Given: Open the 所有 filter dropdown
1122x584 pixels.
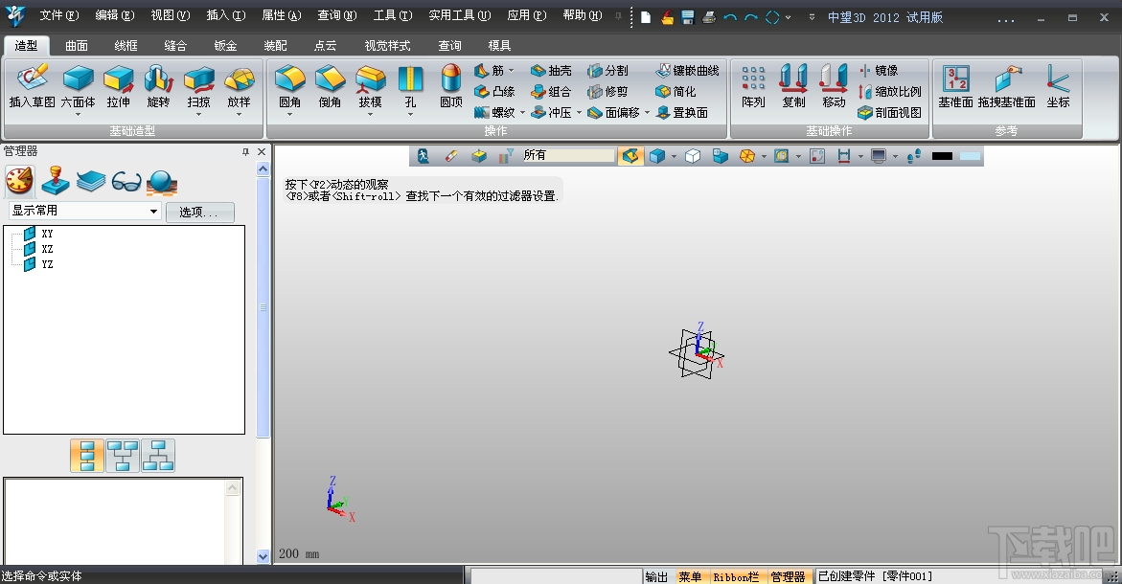Looking at the screenshot, I should (x=568, y=155).
